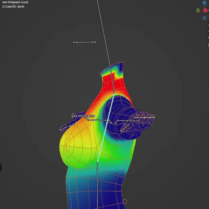Image resolution: width=209 pixels, height=209 pixels.
Task: Toggle the camera view icon
Action: point(208,38)
